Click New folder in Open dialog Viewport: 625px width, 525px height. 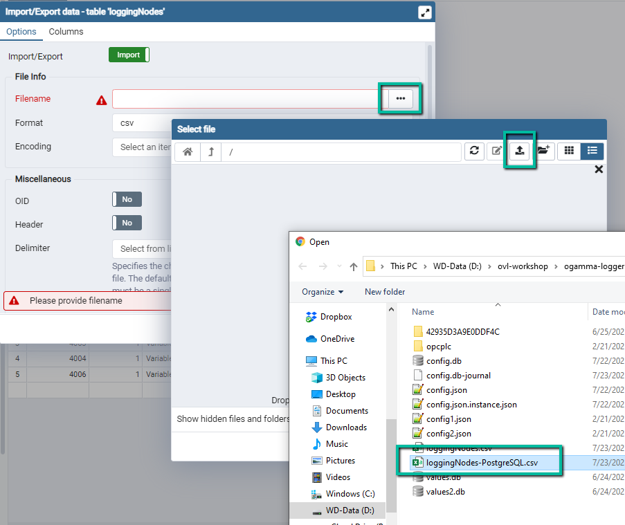[x=385, y=292]
